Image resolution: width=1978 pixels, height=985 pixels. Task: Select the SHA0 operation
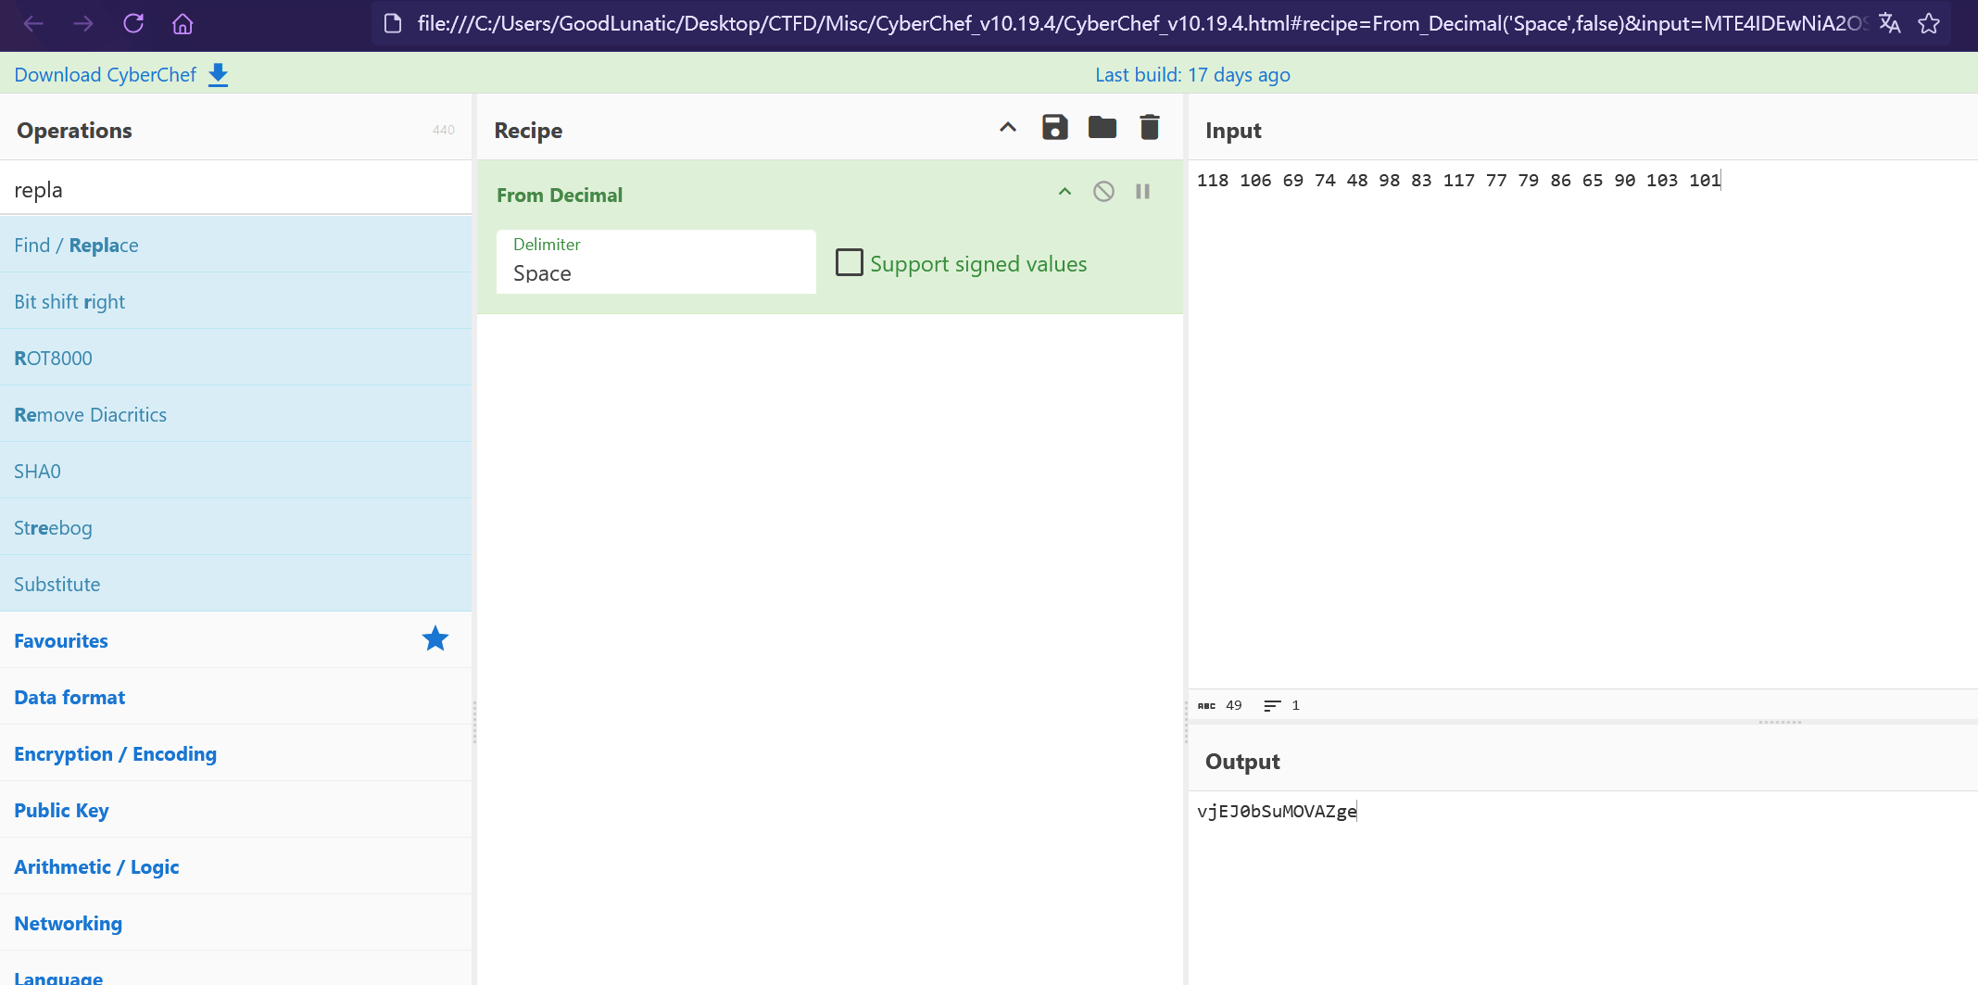pyautogui.click(x=235, y=471)
